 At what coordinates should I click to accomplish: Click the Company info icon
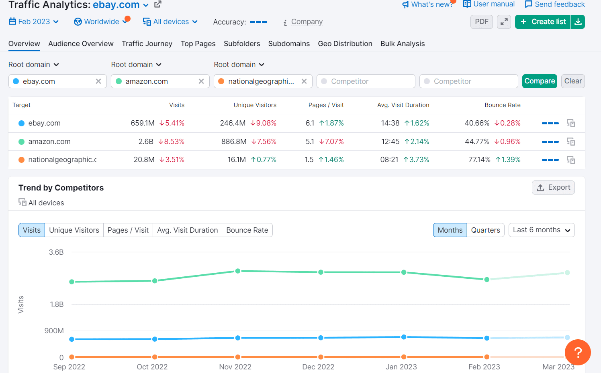pyautogui.click(x=285, y=23)
